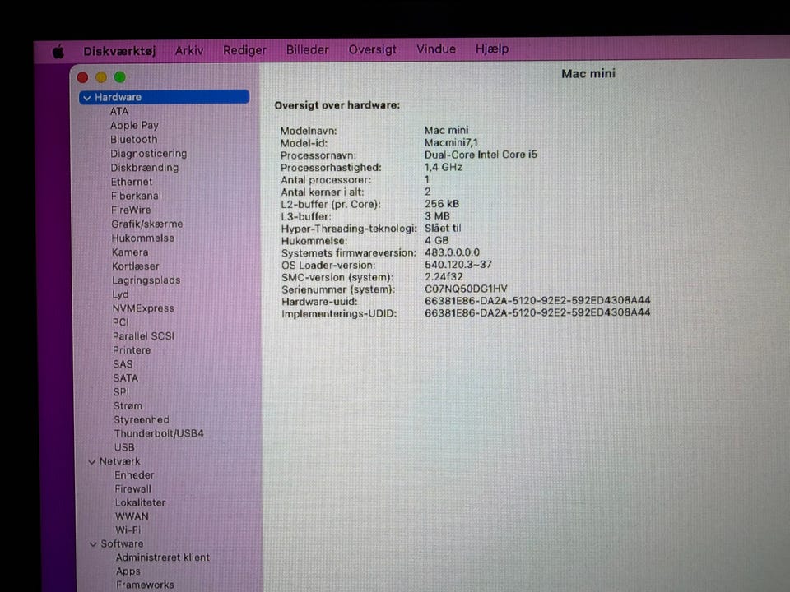Screen dimensions: 790x592
Task: Open the Apple menu
Action: [x=58, y=51]
